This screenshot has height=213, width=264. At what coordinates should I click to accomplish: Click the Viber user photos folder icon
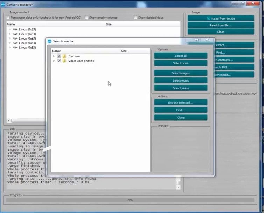(x=64, y=61)
